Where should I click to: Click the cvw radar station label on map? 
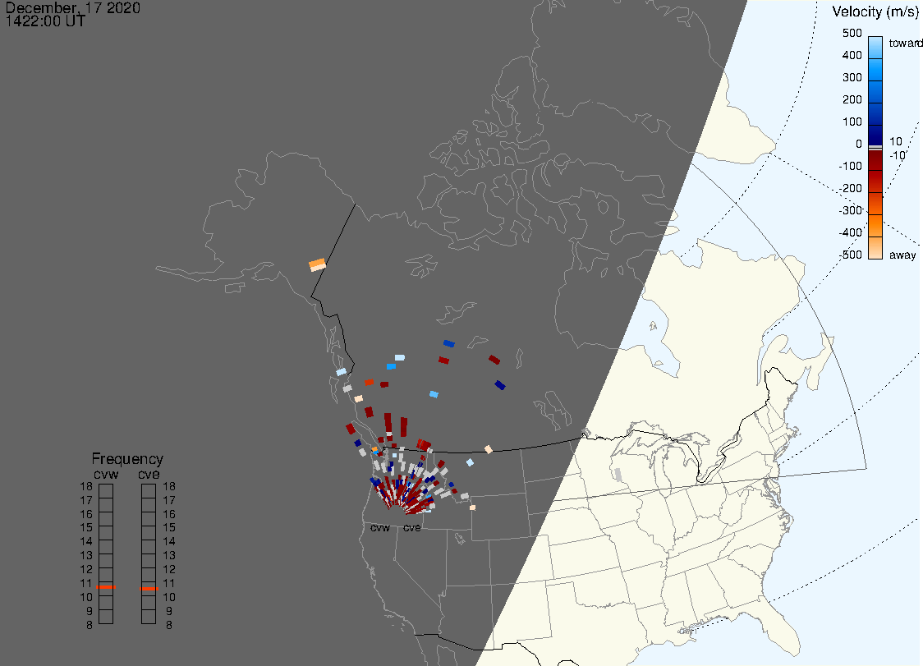pyautogui.click(x=380, y=527)
